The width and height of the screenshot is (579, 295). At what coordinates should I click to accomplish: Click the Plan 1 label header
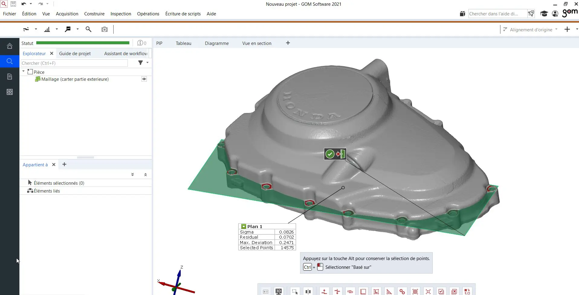point(267,226)
